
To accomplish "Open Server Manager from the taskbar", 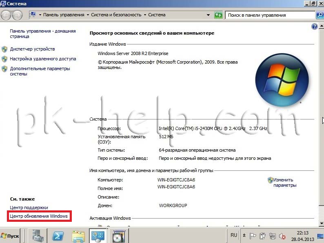I will [x=38, y=236].
